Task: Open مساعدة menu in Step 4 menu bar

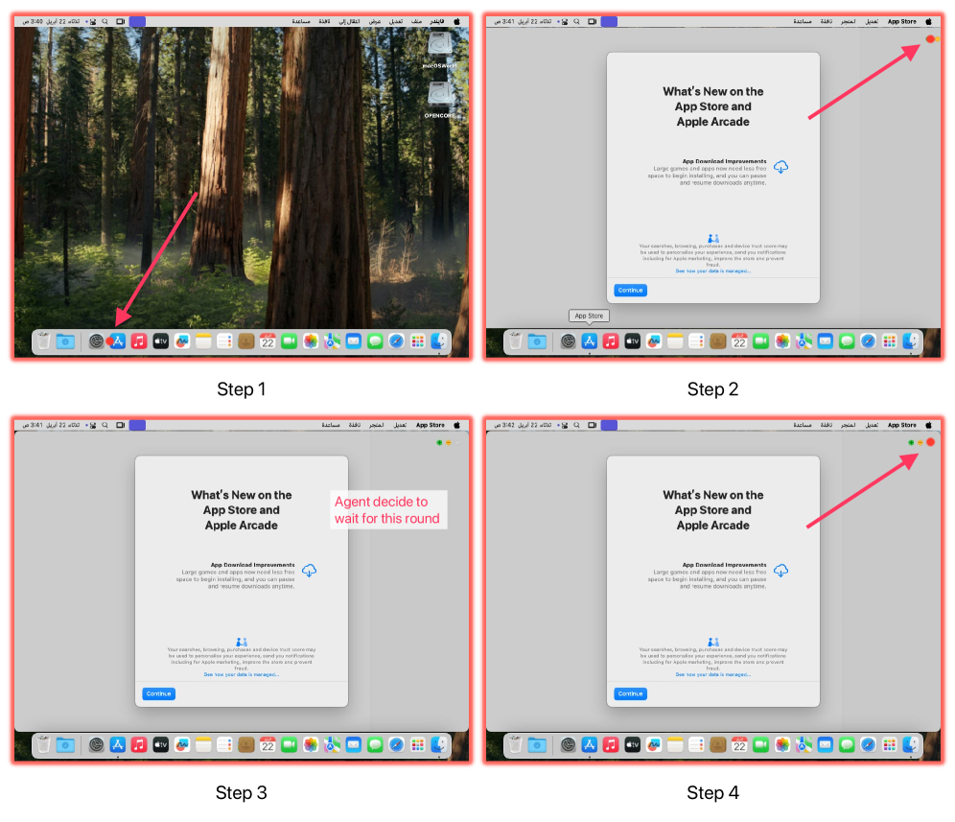Action: coord(803,425)
